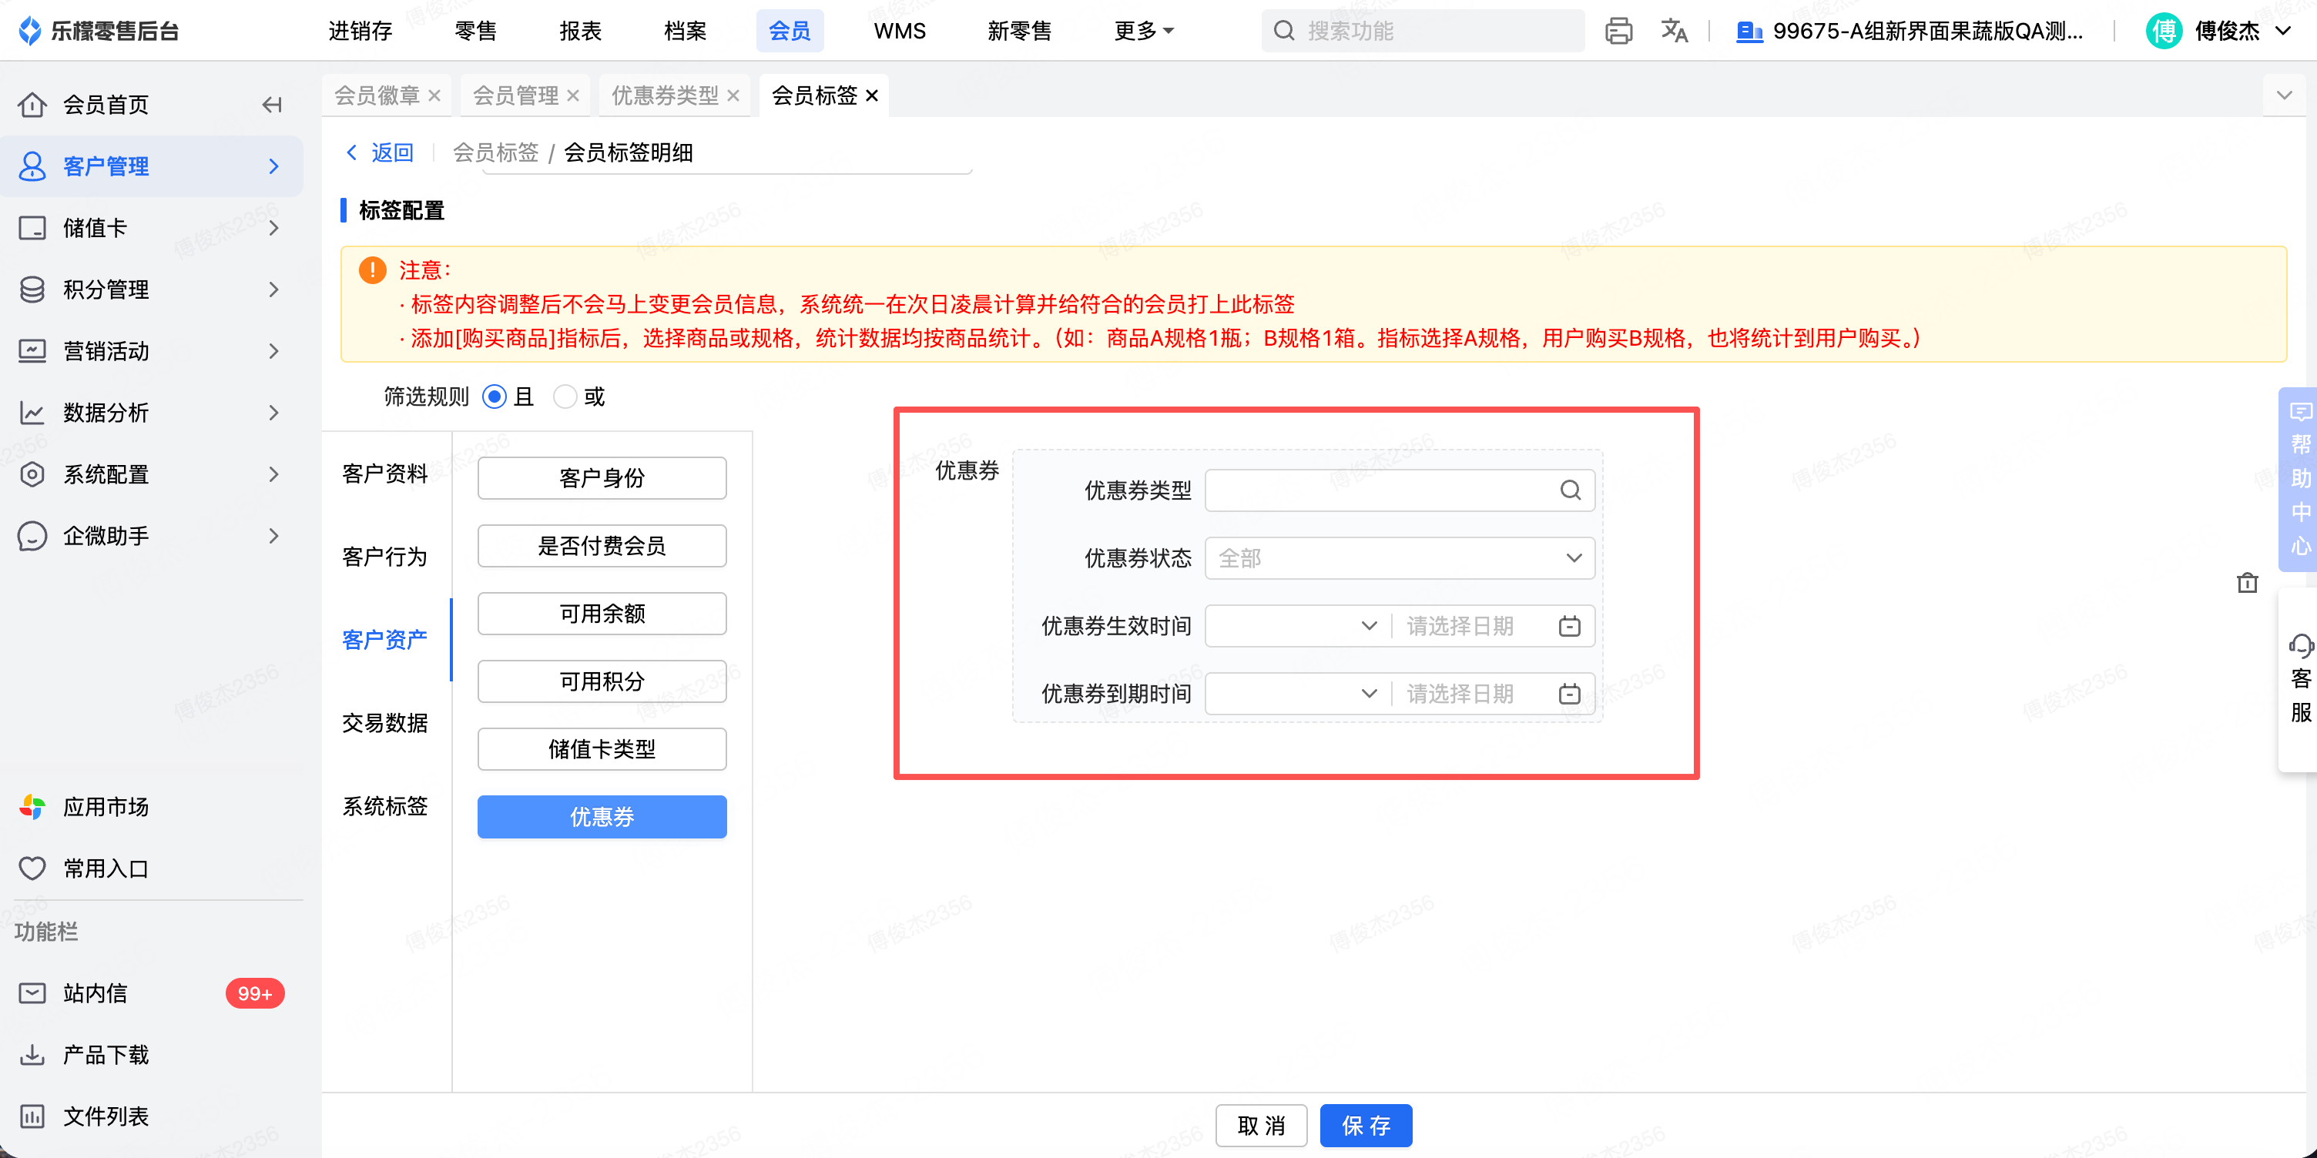Screen dimensions: 2317x1158
Task: Click the trash delete icon for coupon condition
Action: 2247,584
